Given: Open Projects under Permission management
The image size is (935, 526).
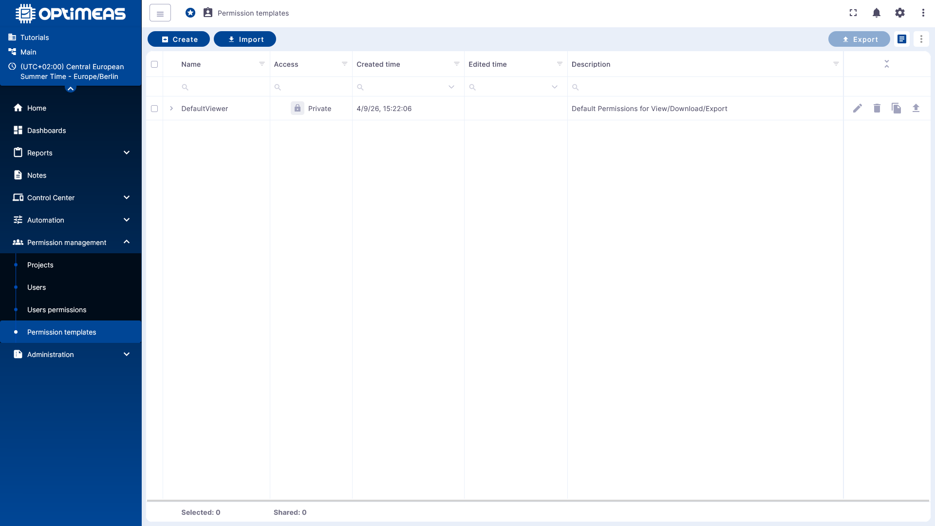Looking at the screenshot, I should pos(71,265).
